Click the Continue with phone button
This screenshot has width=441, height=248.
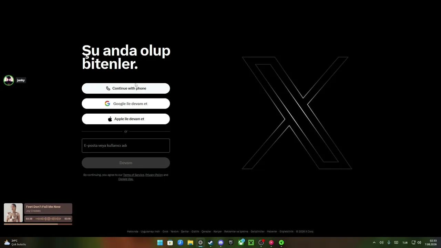[126, 89]
